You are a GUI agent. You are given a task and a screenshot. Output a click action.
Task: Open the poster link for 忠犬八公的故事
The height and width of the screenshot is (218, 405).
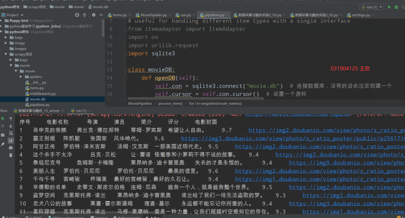coord(347,204)
